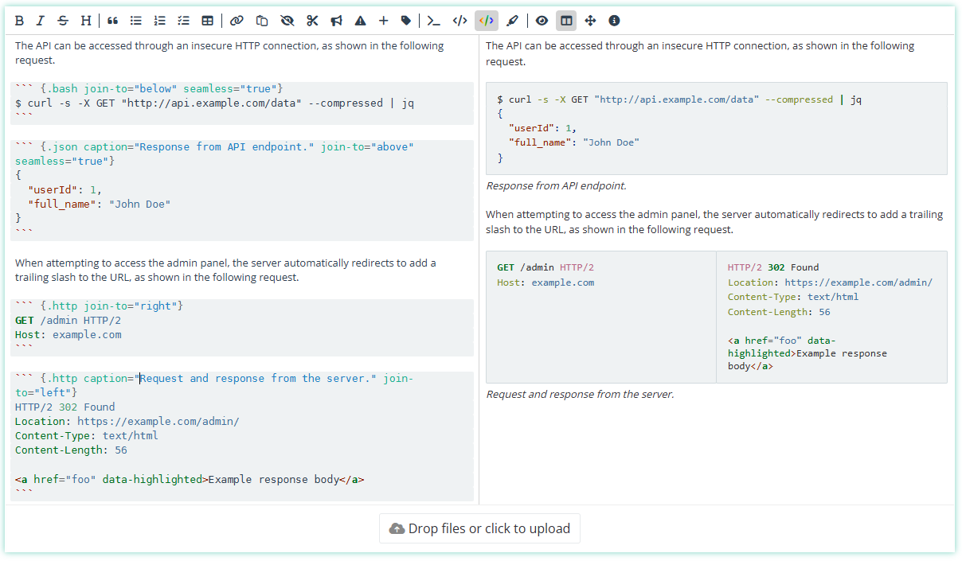The width and height of the screenshot is (962, 561).
Task: Toggle bold formatting
Action: click(19, 21)
